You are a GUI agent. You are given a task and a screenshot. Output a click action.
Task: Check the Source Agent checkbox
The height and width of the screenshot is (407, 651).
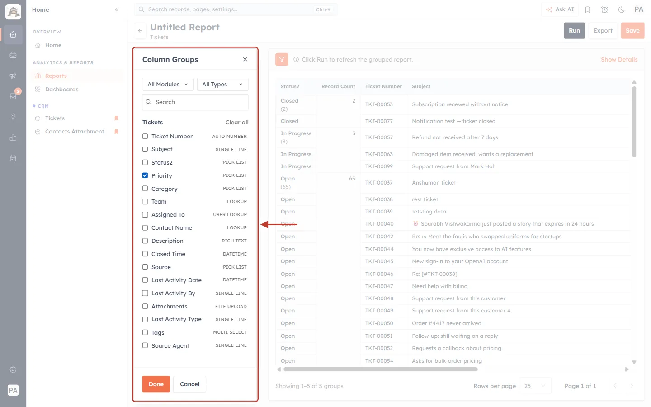[x=145, y=345]
